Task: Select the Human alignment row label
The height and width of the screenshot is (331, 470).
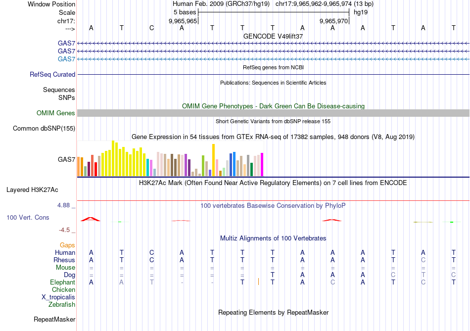Action: 65,252
